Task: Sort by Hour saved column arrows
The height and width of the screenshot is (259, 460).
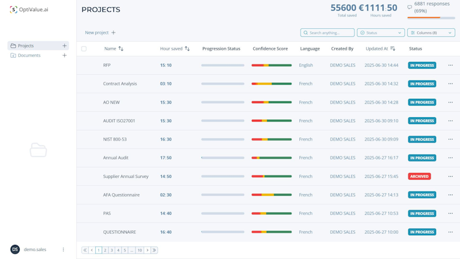Action: (x=187, y=48)
